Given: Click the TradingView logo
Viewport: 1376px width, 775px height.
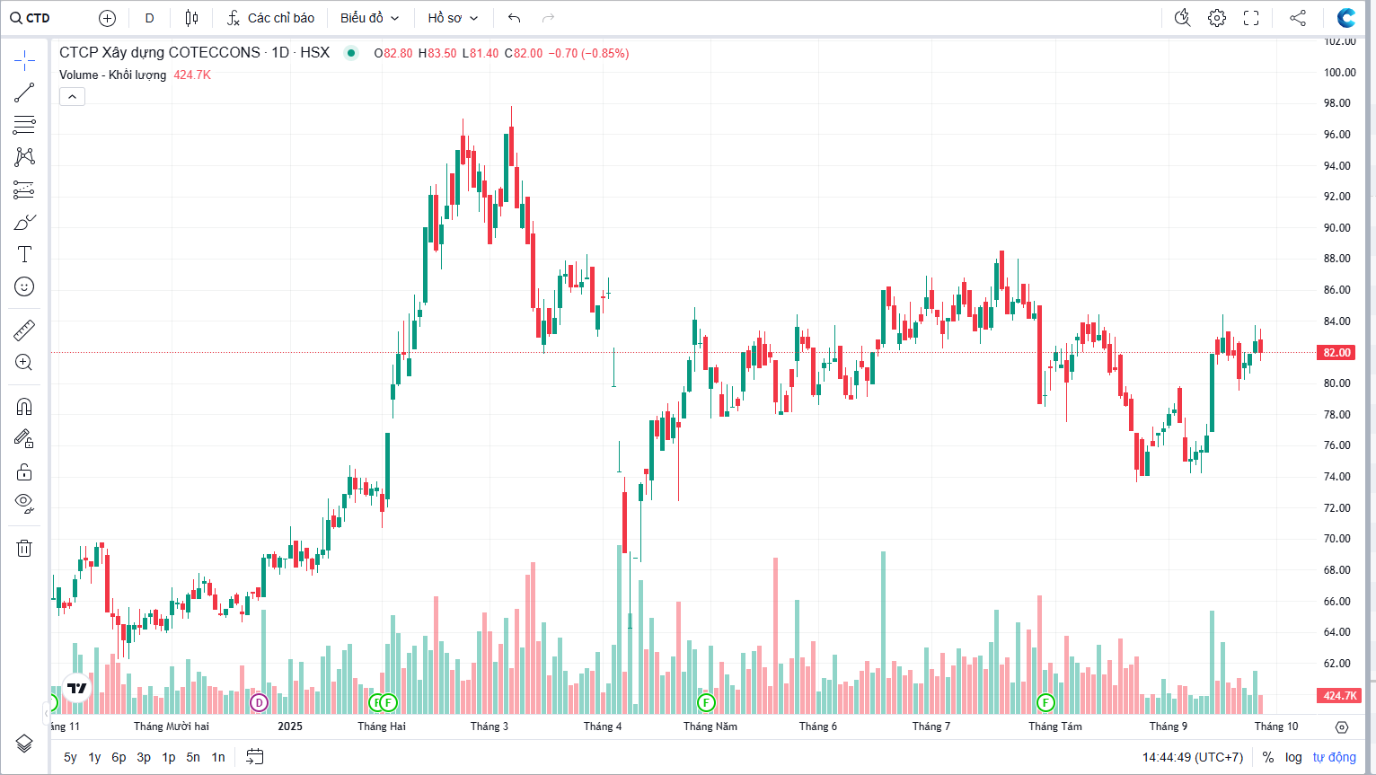Looking at the screenshot, I should coord(77,688).
